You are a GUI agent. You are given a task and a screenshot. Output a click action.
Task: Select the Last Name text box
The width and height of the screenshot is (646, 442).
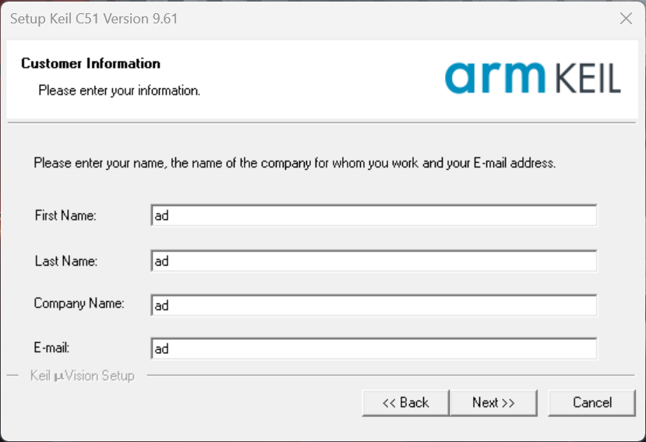click(x=374, y=261)
